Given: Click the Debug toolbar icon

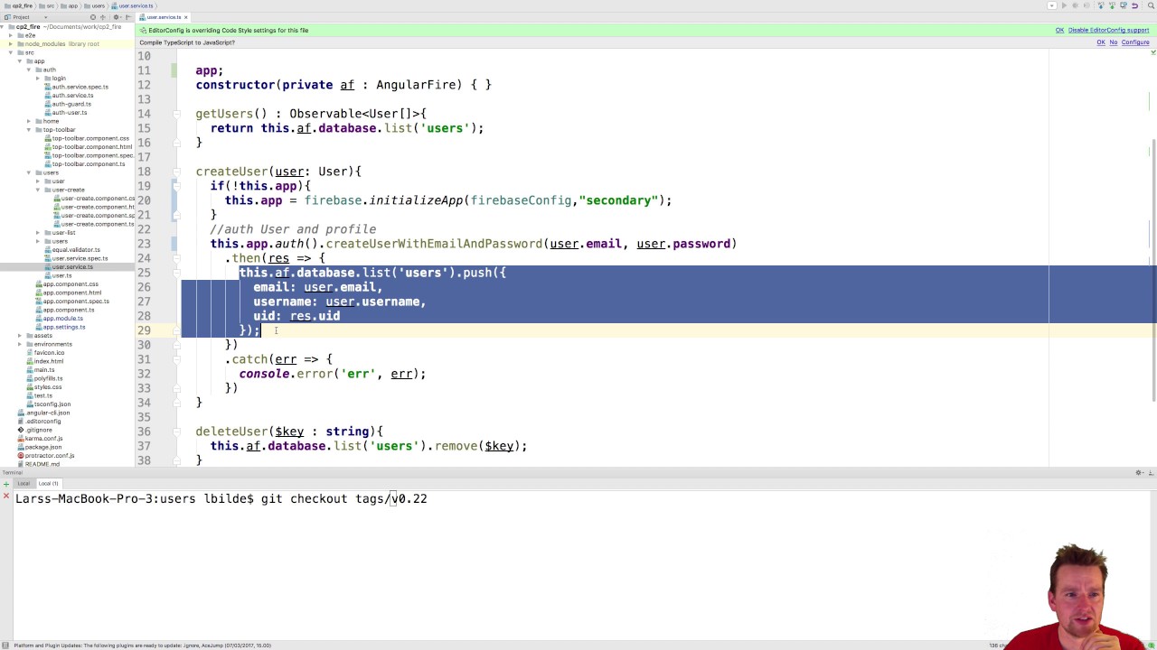Looking at the screenshot, I should (x=1075, y=5).
